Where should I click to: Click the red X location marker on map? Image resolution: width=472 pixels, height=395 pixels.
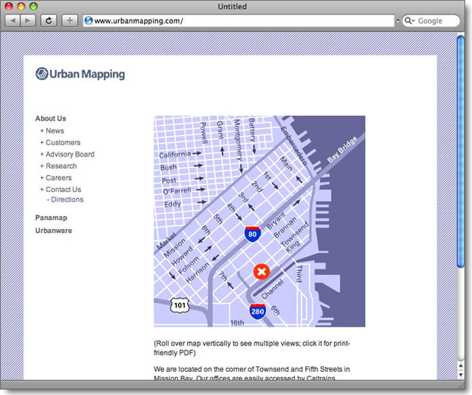point(261,272)
